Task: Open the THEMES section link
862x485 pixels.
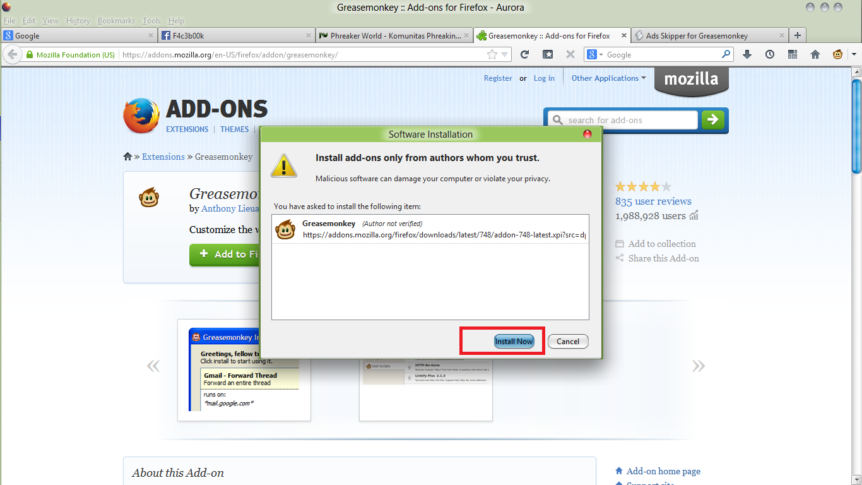Action: [x=235, y=129]
